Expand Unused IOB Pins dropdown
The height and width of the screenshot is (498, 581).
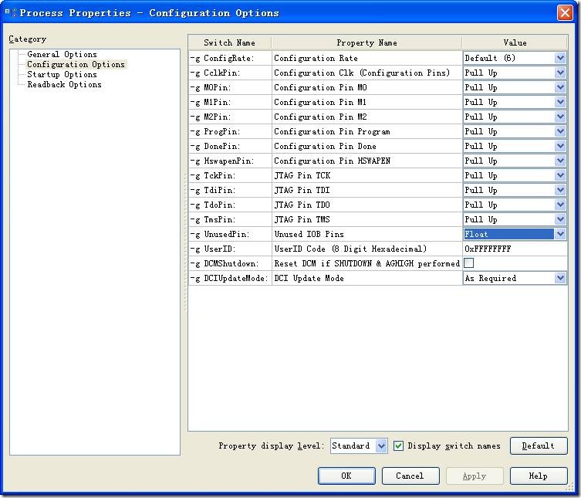tap(560, 234)
